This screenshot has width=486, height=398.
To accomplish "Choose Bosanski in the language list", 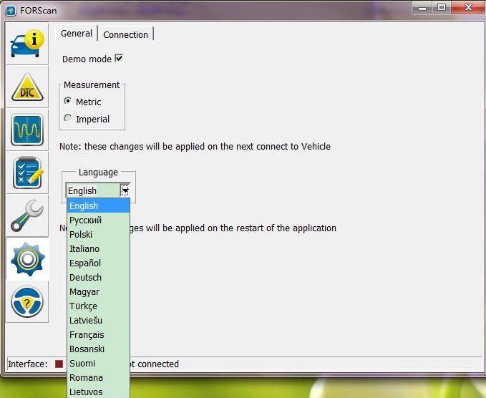I will click(98, 349).
